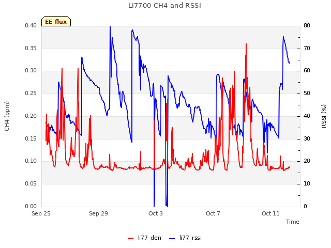Click the Time x-axis label

click(x=293, y=222)
